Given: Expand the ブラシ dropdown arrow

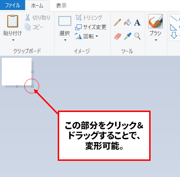Looking at the screenshot, I should [x=156, y=40].
